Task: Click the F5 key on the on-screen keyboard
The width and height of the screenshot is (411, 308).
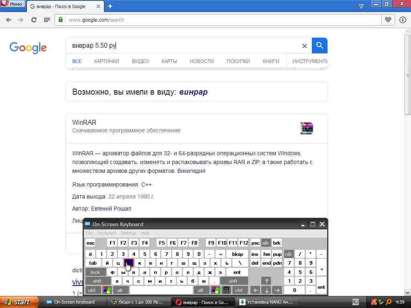Action: (x=162, y=243)
